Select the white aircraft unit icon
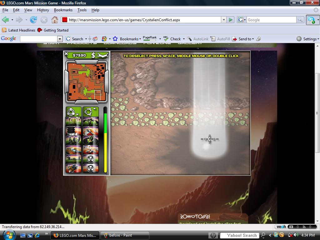Screen dimensions: 320x240 [x=91, y=150]
